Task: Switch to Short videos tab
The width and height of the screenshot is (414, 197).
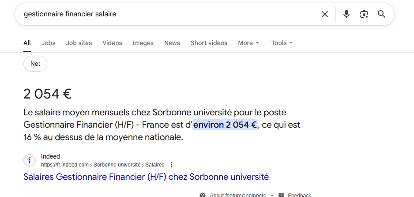Action: click(209, 43)
